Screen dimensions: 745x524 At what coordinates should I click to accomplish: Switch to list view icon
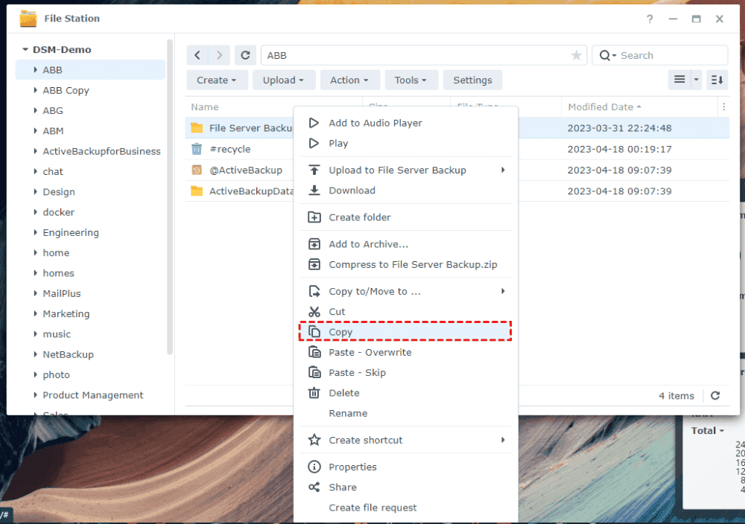[x=679, y=80]
